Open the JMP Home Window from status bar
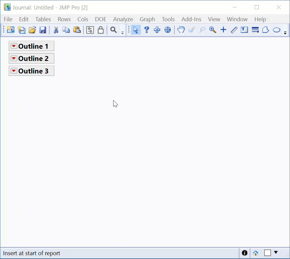Image resolution: width=290 pixels, height=259 pixels. (x=255, y=253)
